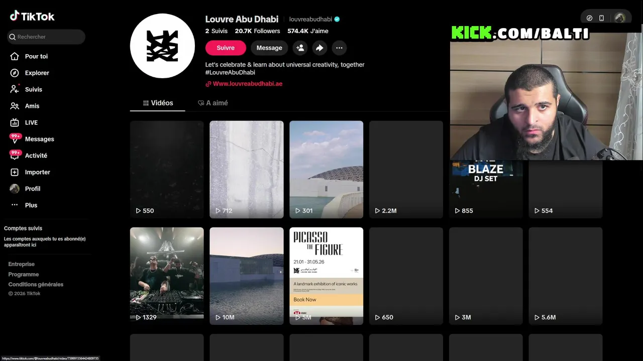Open the Activité notifications icon
Screen dimensions: 643x361
click(x=15, y=155)
